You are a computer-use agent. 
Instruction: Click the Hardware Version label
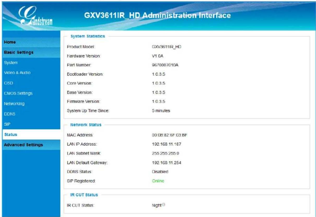pos(84,56)
